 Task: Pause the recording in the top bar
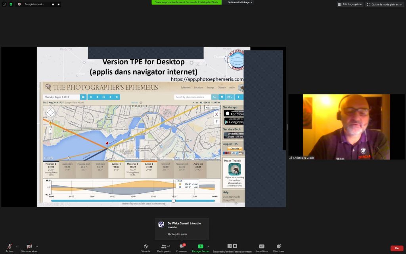pos(53,4)
